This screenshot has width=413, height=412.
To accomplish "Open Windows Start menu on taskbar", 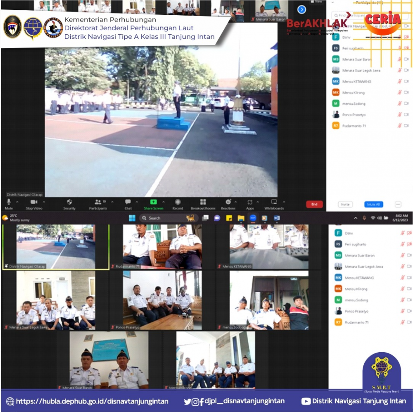I will coord(132,218).
